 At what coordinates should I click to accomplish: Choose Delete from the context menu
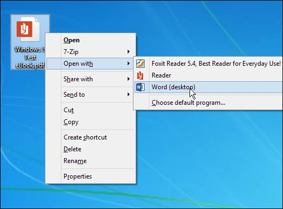pos(90,149)
